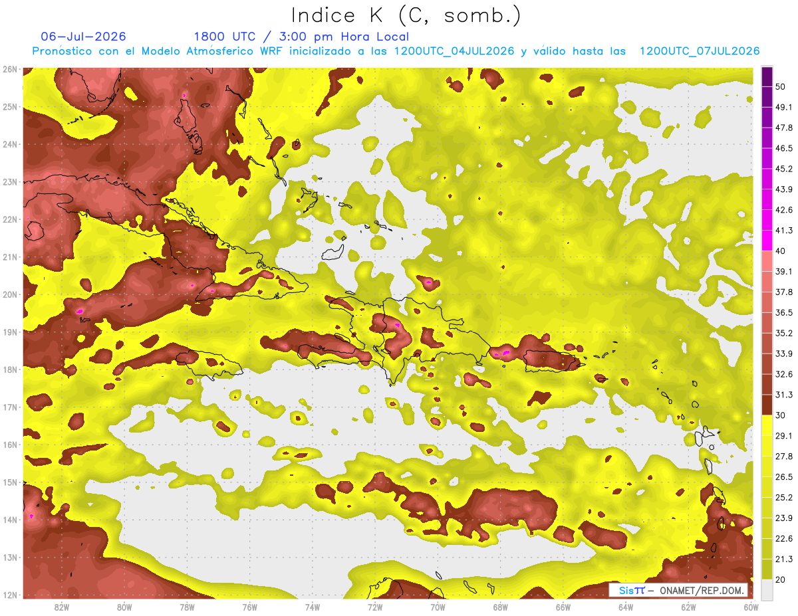Click the date label "06-Jul-2026"
The height and width of the screenshot is (616, 798).
[83, 37]
